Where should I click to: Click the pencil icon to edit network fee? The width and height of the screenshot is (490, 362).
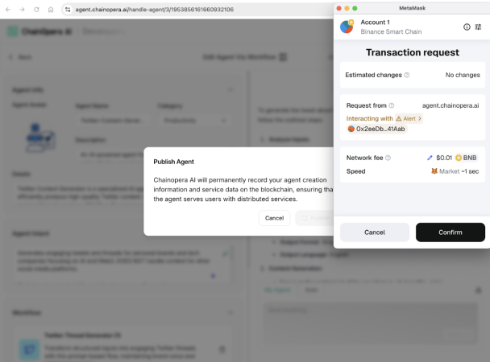(430, 158)
